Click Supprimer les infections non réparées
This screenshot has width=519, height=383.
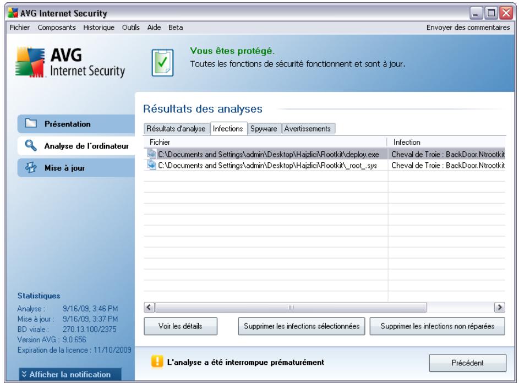click(x=437, y=326)
